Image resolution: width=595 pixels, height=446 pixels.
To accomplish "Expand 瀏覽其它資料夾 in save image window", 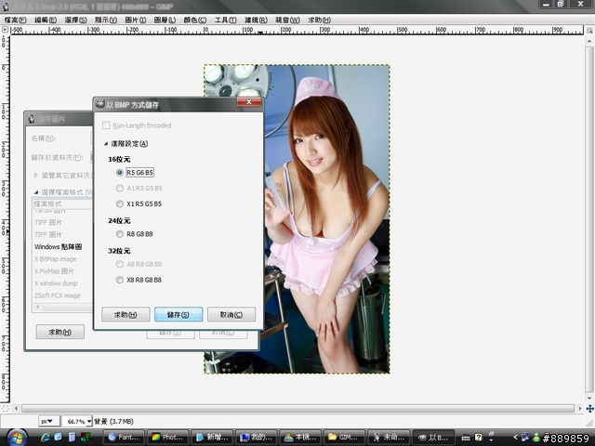I will (x=35, y=176).
